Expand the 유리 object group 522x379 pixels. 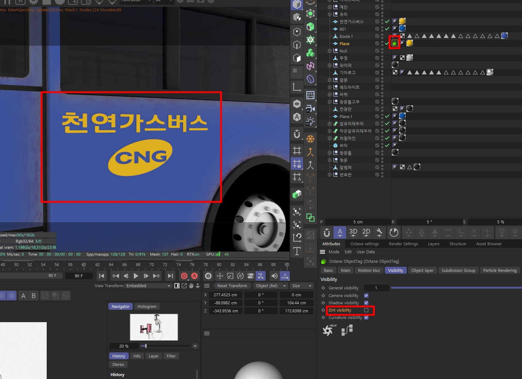click(329, 14)
